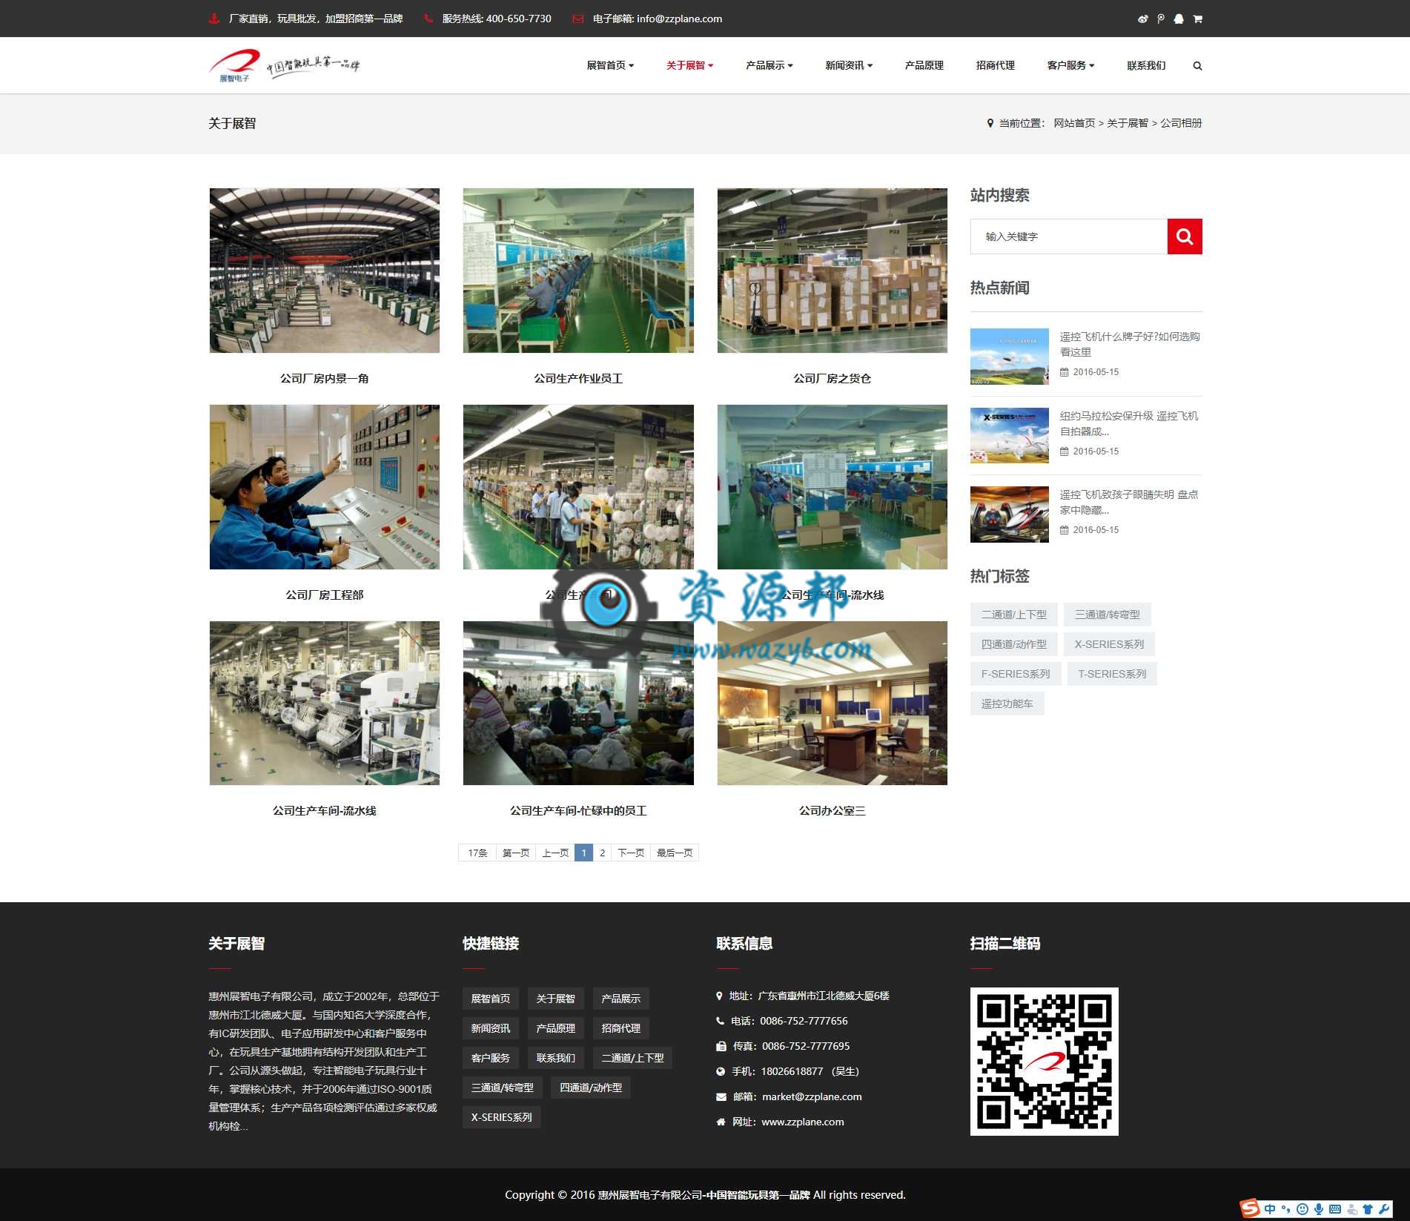Image resolution: width=1410 pixels, height=1221 pixels.
Task: Expand the 展智首页 menu dropdown
Action: [x=610, y=65]
